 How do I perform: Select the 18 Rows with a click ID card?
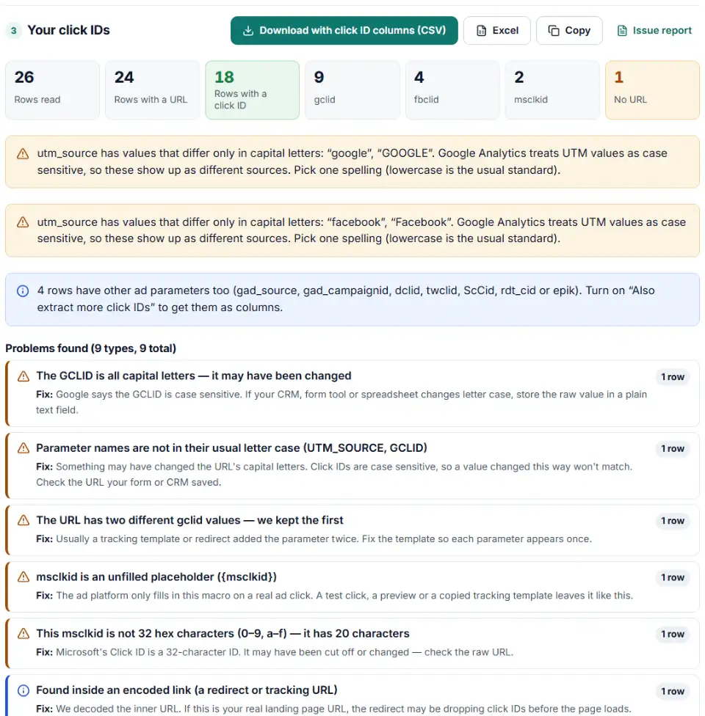(x=253, y=90)
